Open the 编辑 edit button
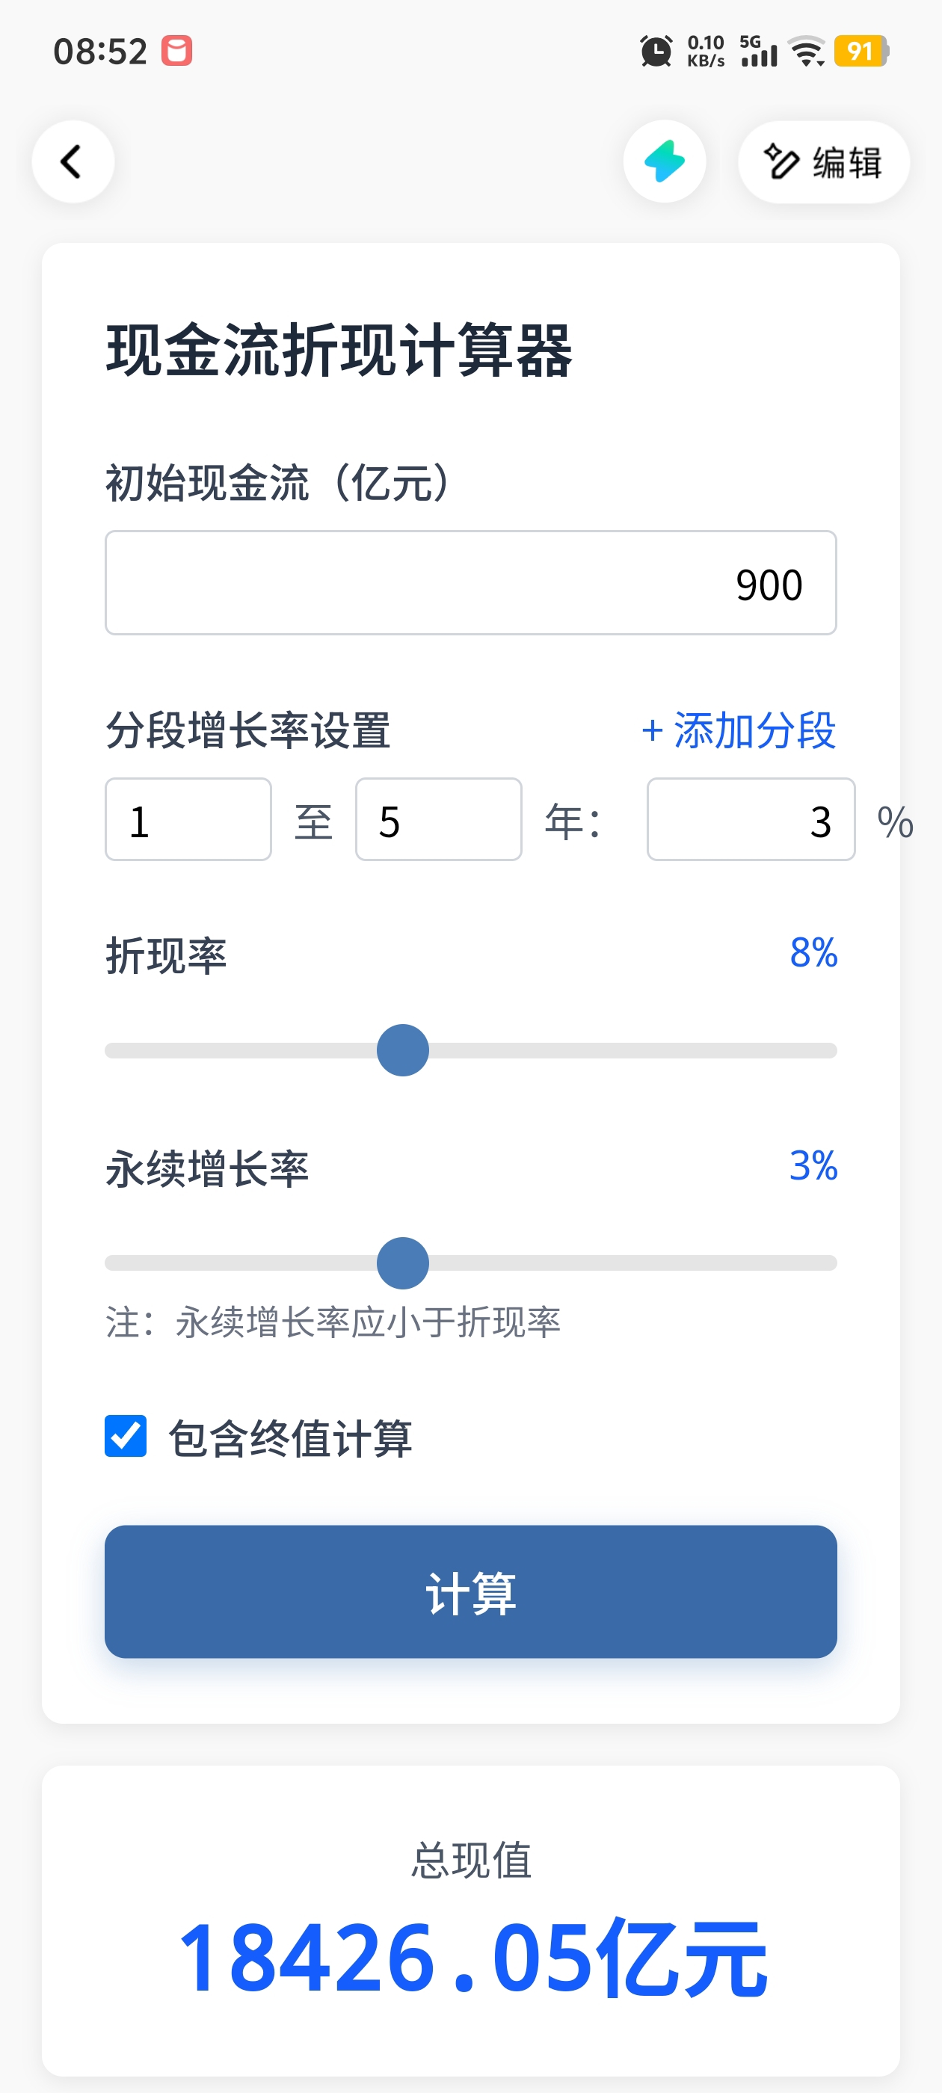The height and width of the screenshot is (2093, 942). pos(822,161)
